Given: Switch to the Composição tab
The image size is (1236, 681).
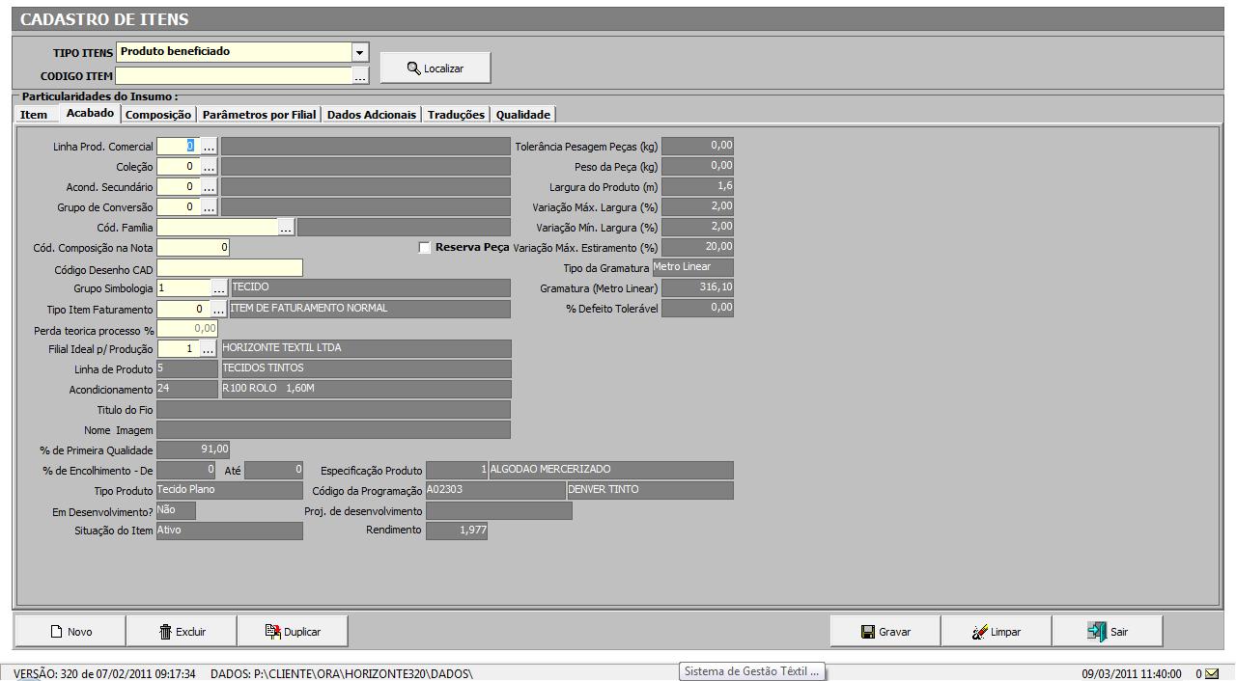Looking at the screenshot, I should coord(158,115).
